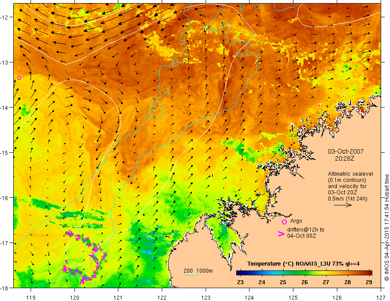Click the velocity scale reference arrow
Image resolution: width=390 pixels, height=301 pixels.
(343, 205)
